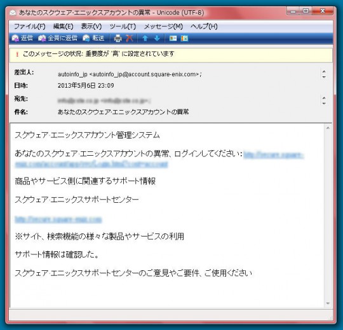The height and width of the screenshot is (330, 343).
Task: Expand sender field up arrow stepper
Action: [x=324, y=72]
